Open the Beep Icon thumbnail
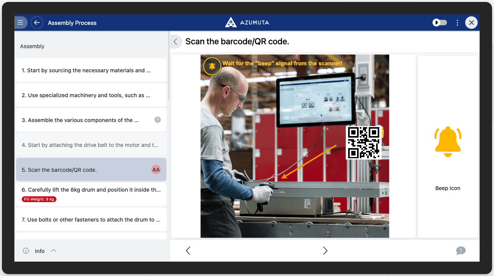This screenshot has height=276, width=494. coord(448,147)
